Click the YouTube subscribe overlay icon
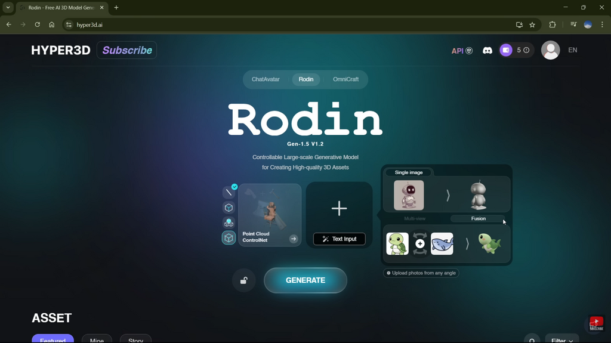The width and height of the screenshot is (611, 343). (596, 323)
